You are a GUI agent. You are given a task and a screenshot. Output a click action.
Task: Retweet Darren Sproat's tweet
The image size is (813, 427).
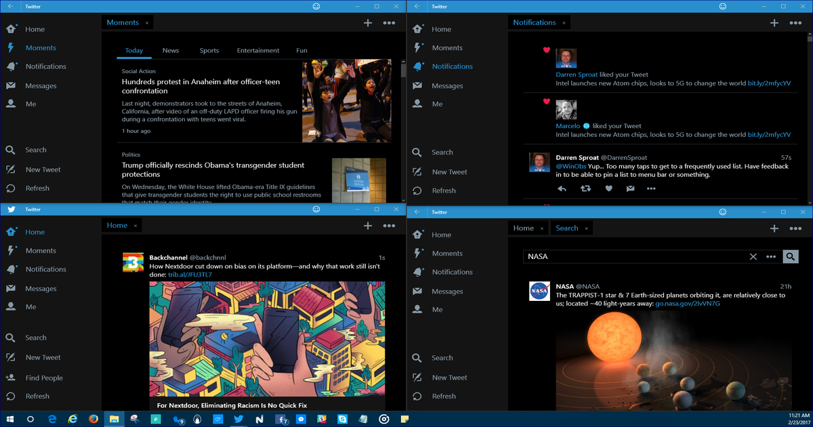[584, 188]
